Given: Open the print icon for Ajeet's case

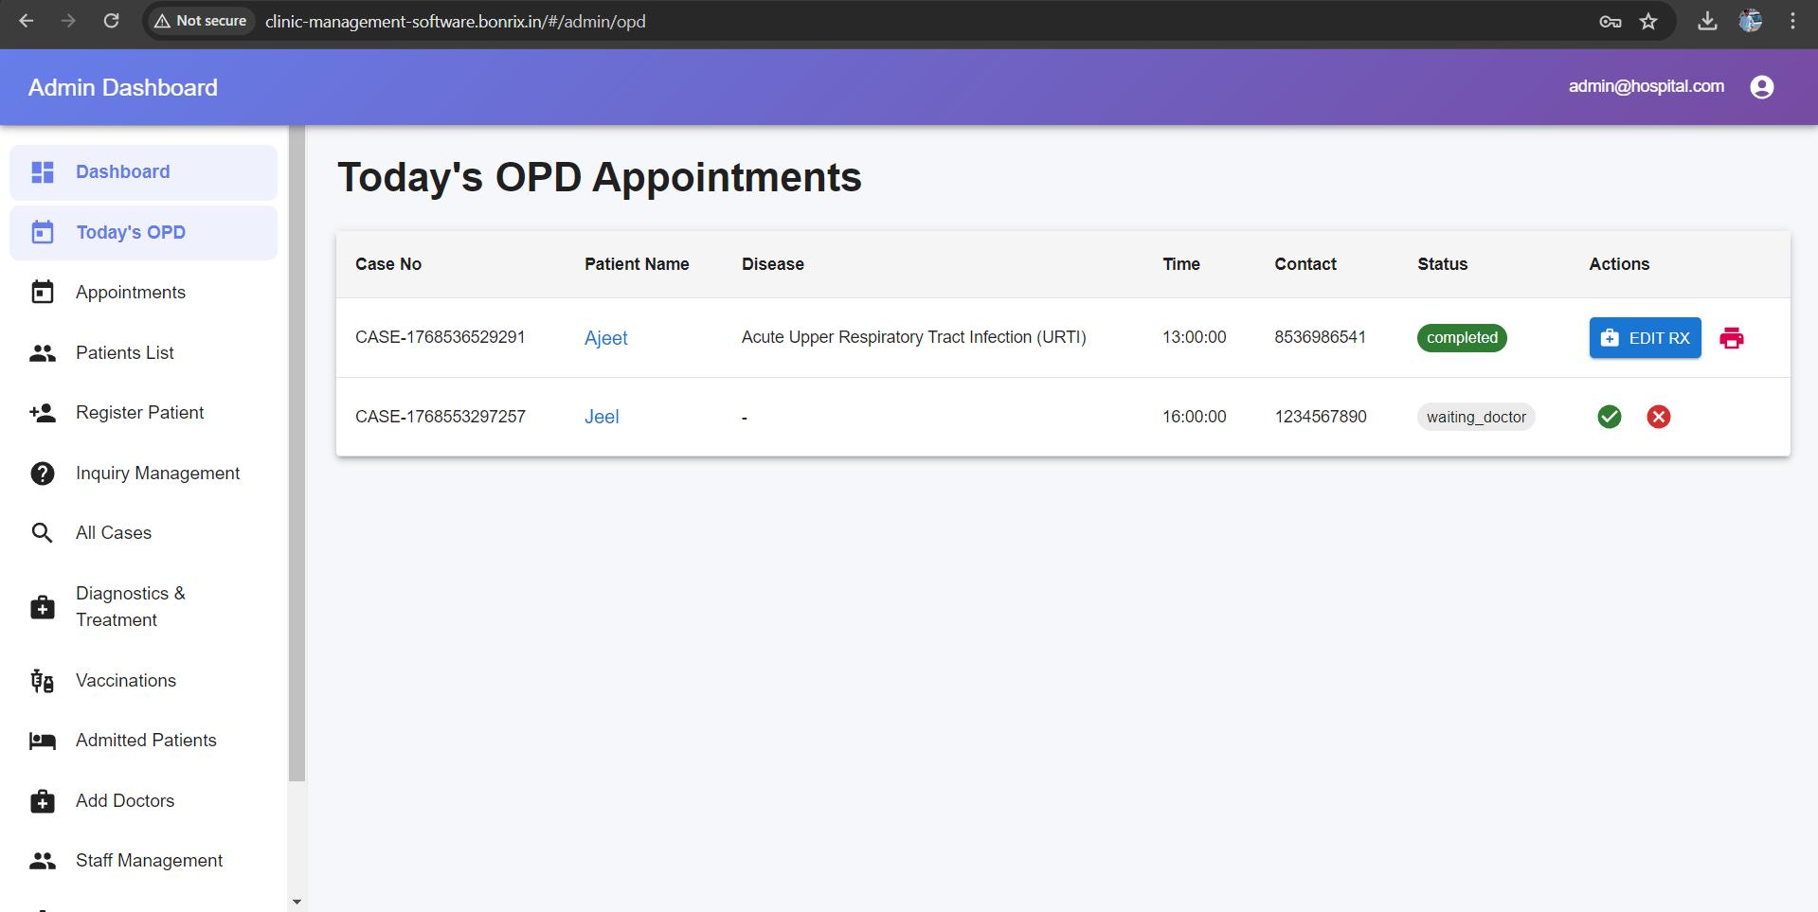Looking at the screenshot, I should (1732, 338).
